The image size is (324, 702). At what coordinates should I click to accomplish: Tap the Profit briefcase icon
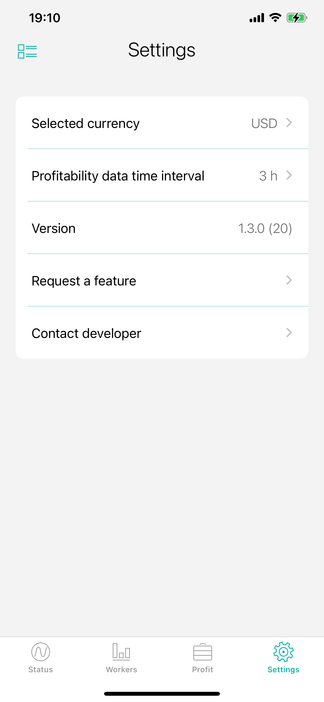coord(203,652)
